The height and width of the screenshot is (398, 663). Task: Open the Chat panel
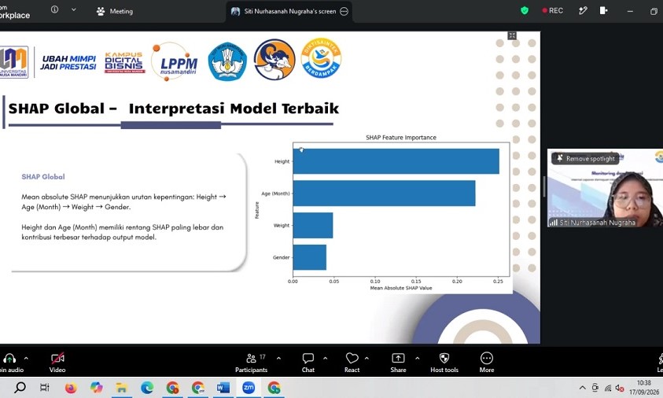[308, 363]
